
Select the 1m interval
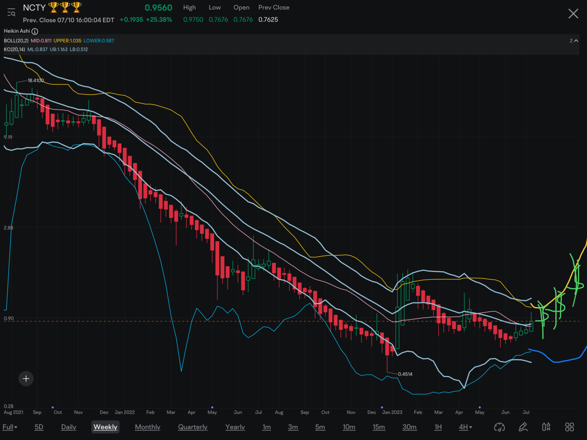click(x=267, y=427)
